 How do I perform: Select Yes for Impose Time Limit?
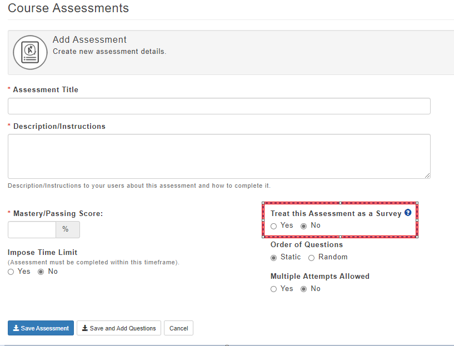(x=11, y=272)
